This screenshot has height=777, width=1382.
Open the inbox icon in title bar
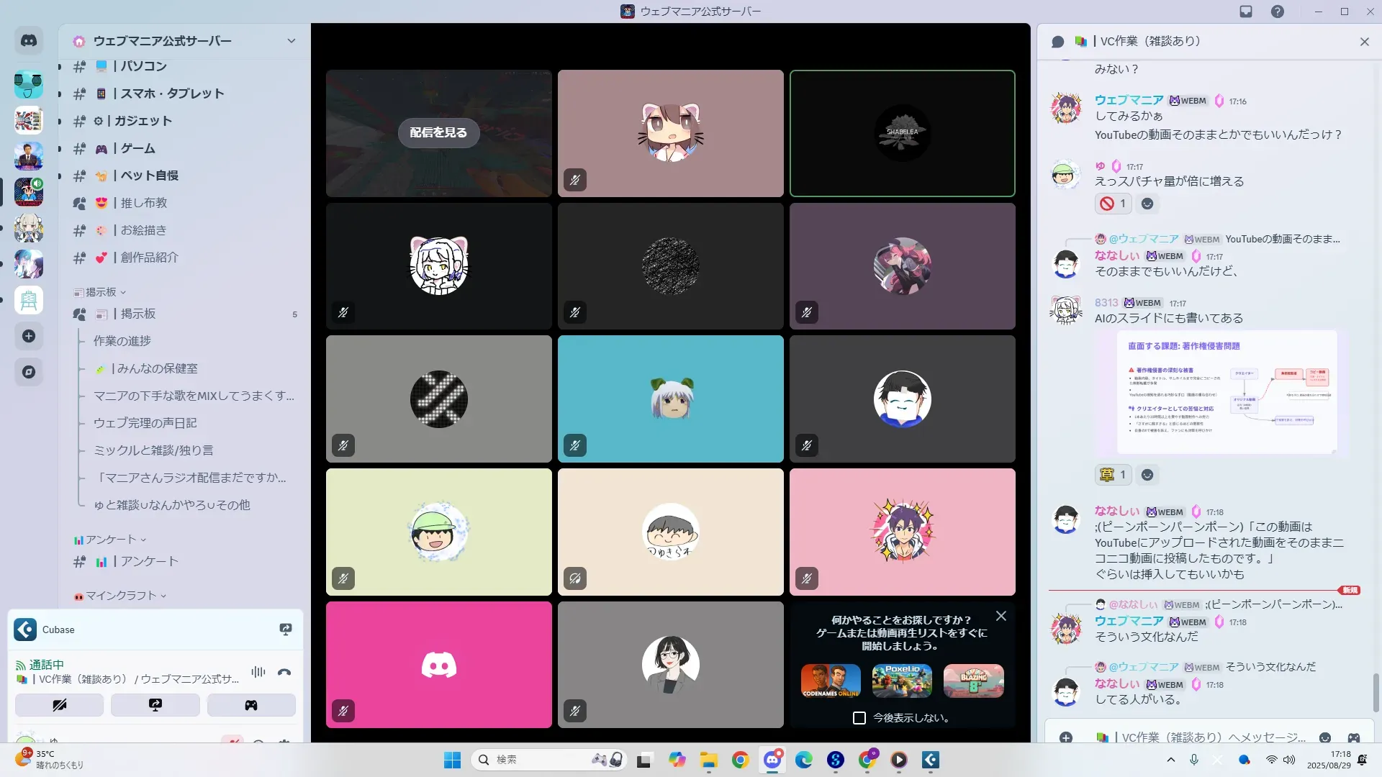pos(1246,12)
